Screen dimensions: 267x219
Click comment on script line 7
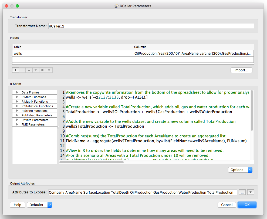(x=151, y=121)
